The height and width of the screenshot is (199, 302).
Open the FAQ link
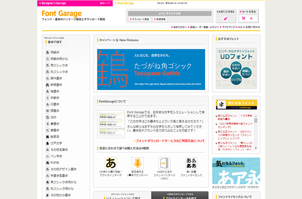[239, 27]
